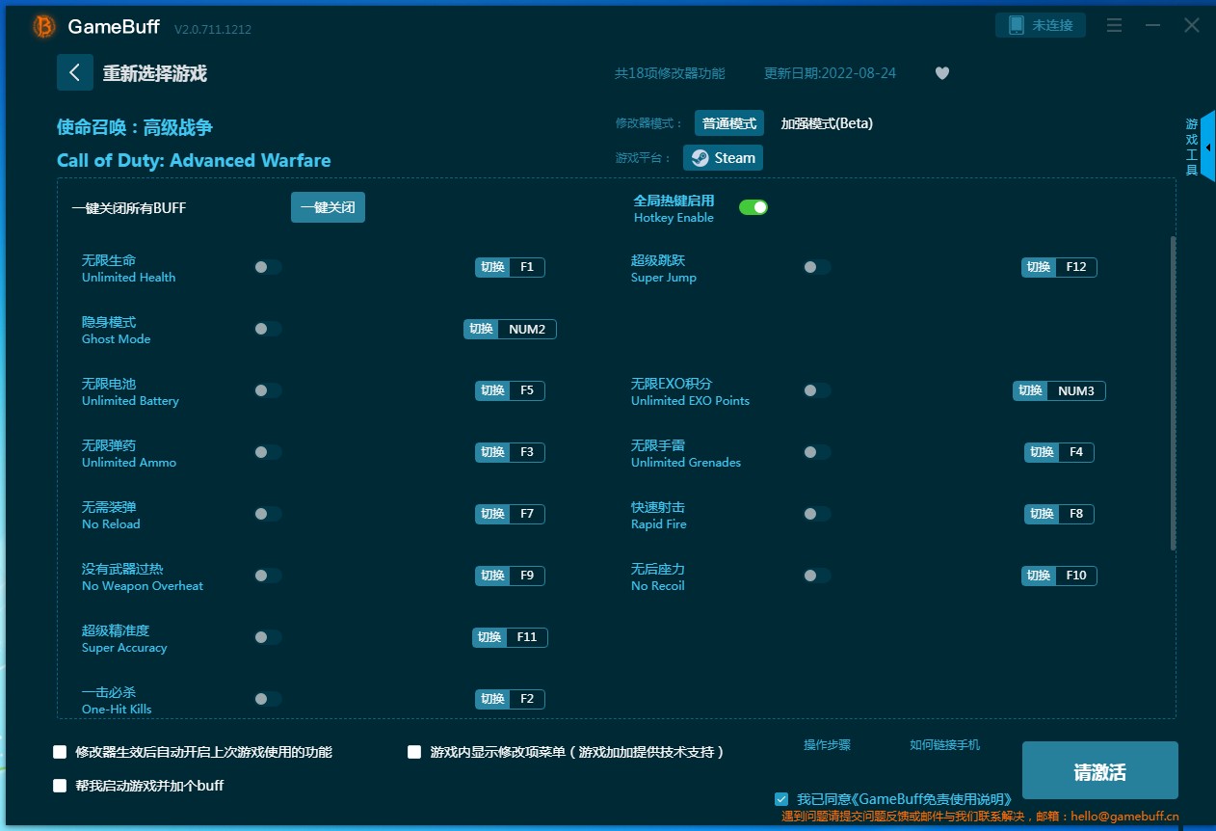Click the 一键关闭 button
The height and width of the screenshot is (831, 1216).
coord(328,207)
